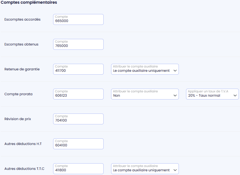Edit the Révision de prix account field
240x175 pixels.
click(78, 119)
